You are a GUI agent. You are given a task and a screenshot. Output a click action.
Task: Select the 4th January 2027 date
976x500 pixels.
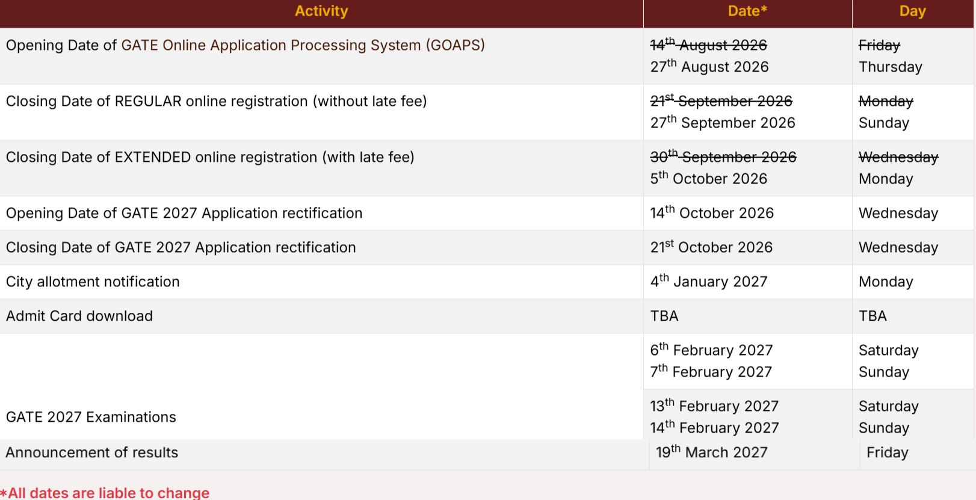pyautogui.click(x=709, y=281)
